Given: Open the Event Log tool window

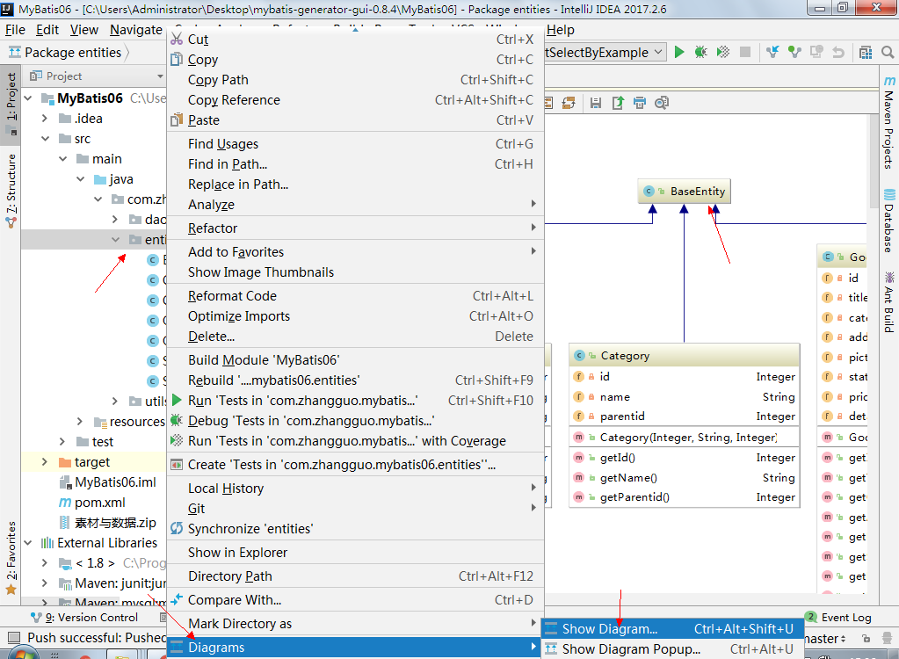Looking at the screenshot, I should point(838,617).
